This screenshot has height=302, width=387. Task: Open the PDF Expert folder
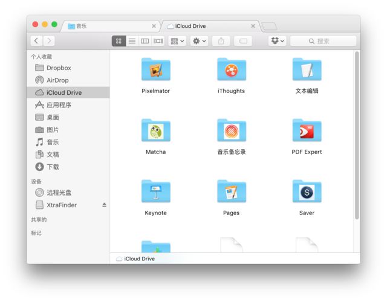(307, 130)
